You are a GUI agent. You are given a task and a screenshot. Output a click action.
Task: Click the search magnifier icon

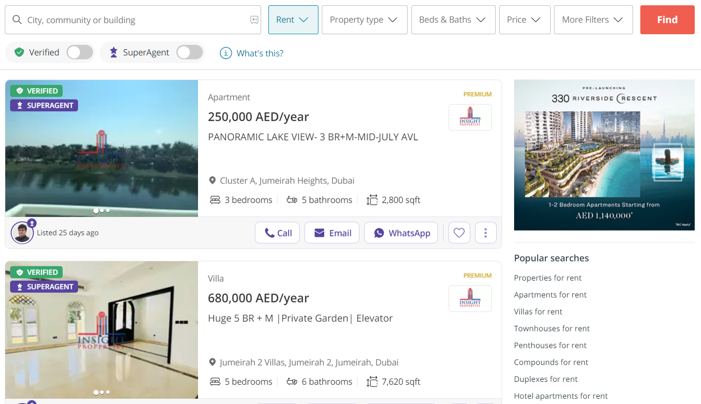click(x=17, y=20)
